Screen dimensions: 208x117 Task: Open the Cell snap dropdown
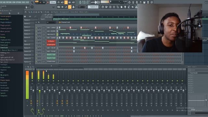coord(81,7)
